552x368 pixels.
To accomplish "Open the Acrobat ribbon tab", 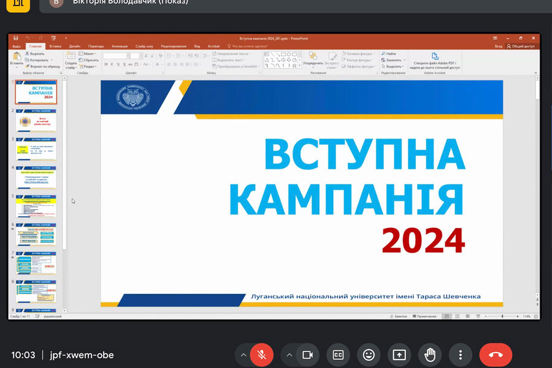I will pyautogui.click(x=213, y=46).
